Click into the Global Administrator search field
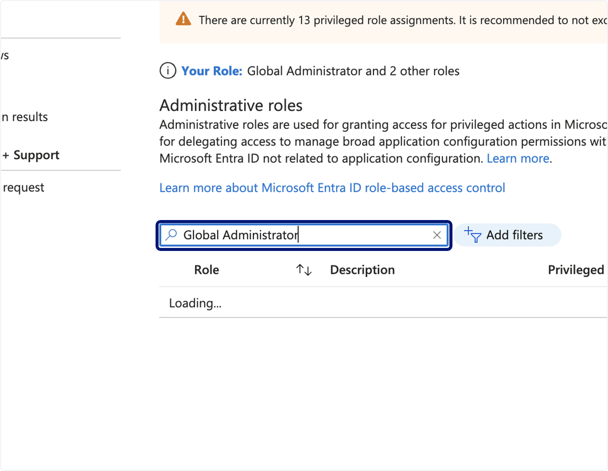Image resolution: width=608 pixels, height=471 pixels. (303, 235)
